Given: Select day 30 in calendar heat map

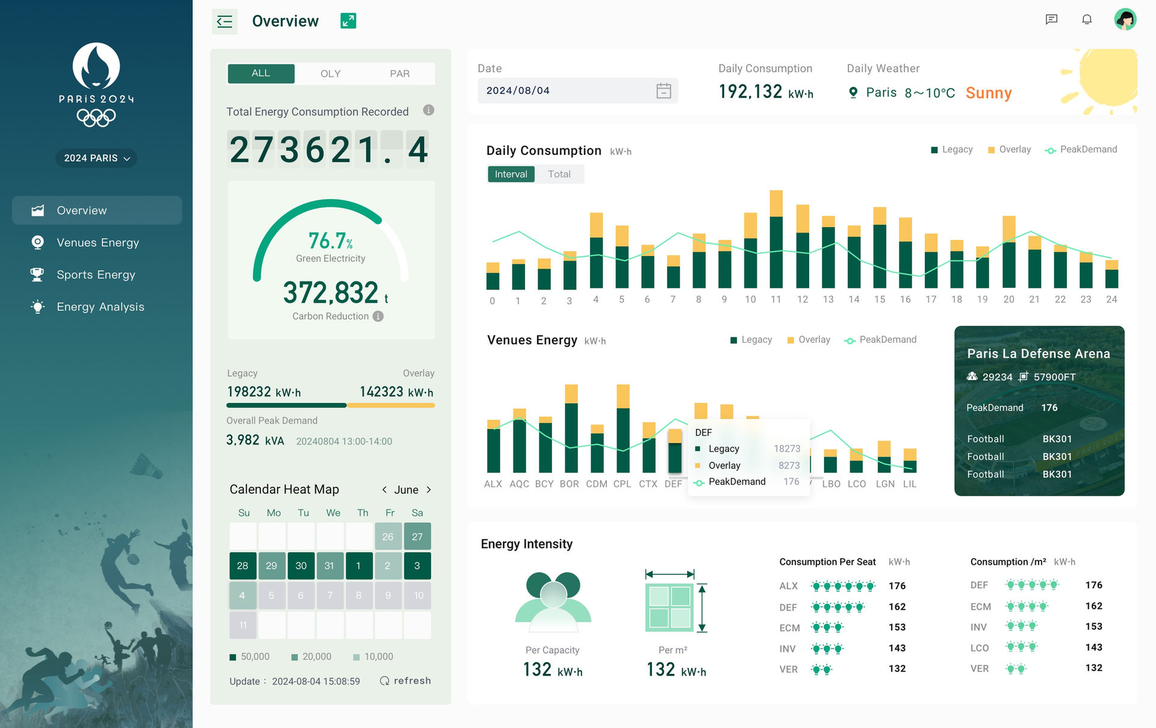Looking at the screenshot, I should tap(300, 565).
